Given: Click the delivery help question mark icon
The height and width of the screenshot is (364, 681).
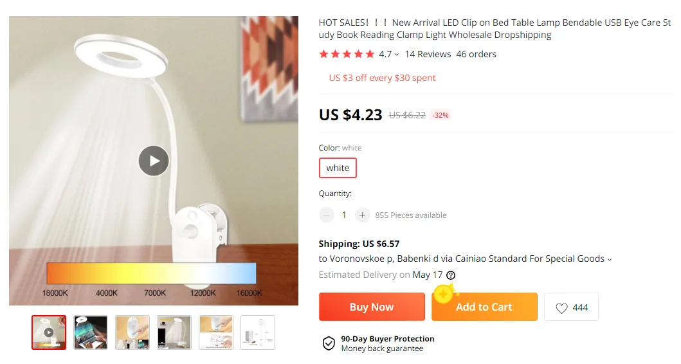Looking at the screenshot, I should click(x=451, y=275).
